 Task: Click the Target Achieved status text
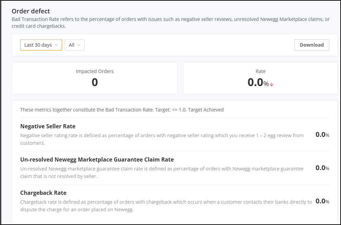(x=206, y=109)
